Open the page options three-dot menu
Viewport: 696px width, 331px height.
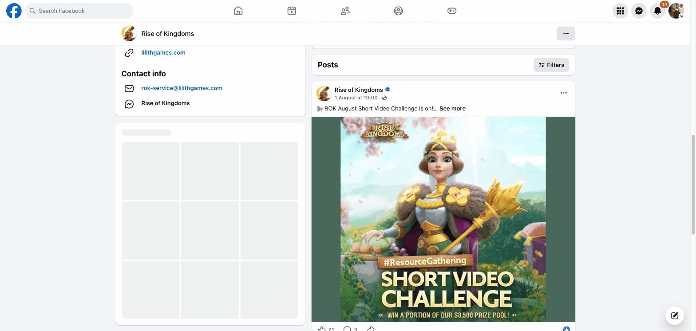click(x=566, y=33)
